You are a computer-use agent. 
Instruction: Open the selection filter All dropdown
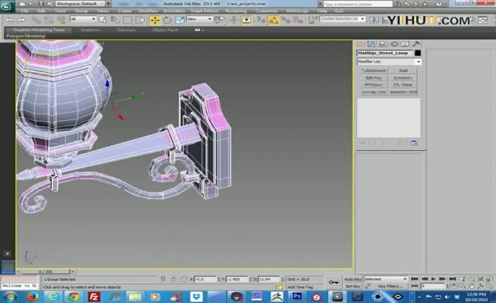coord(83,19)
